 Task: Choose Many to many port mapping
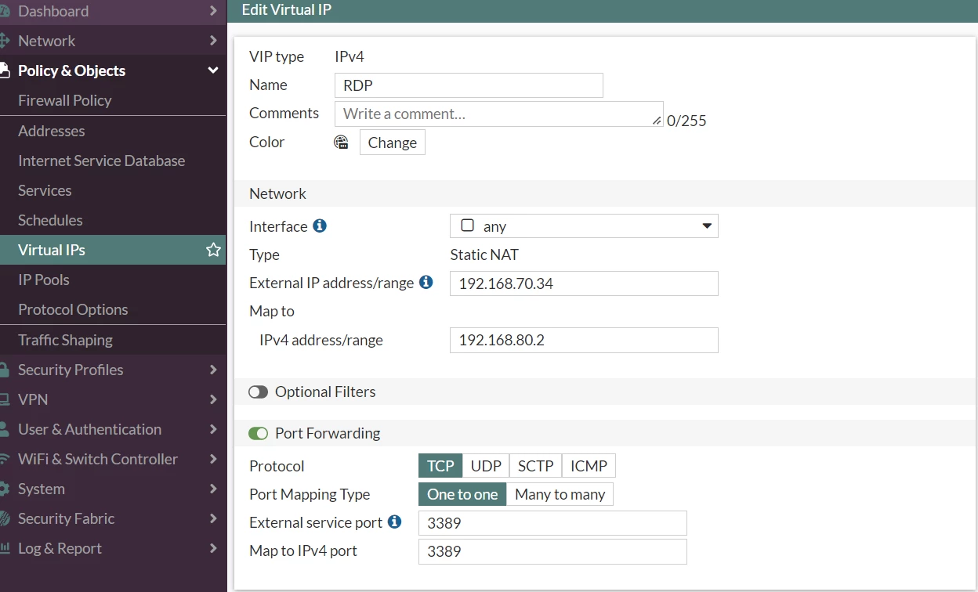coord(560,494)
